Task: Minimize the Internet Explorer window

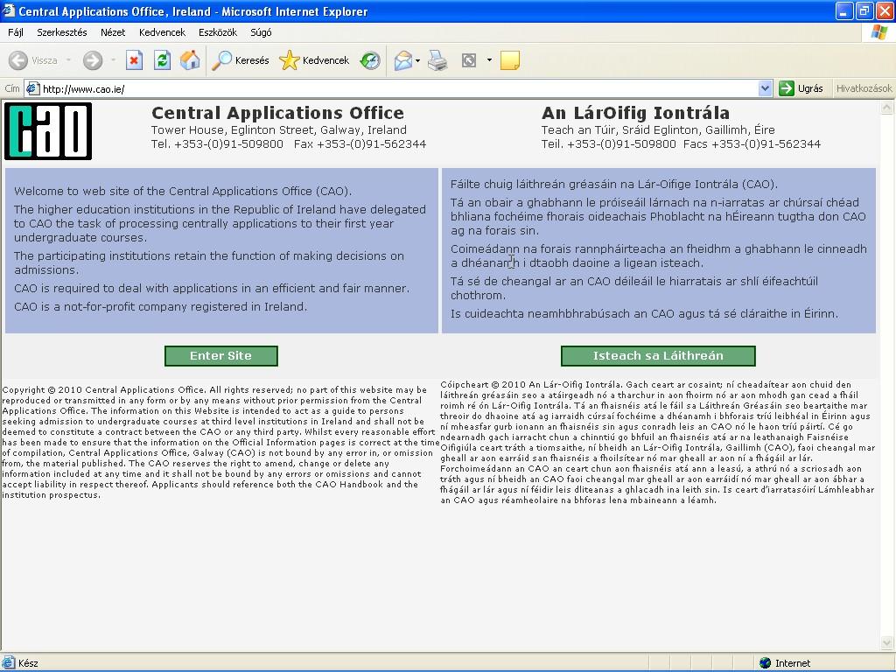Action: (844, 10)
